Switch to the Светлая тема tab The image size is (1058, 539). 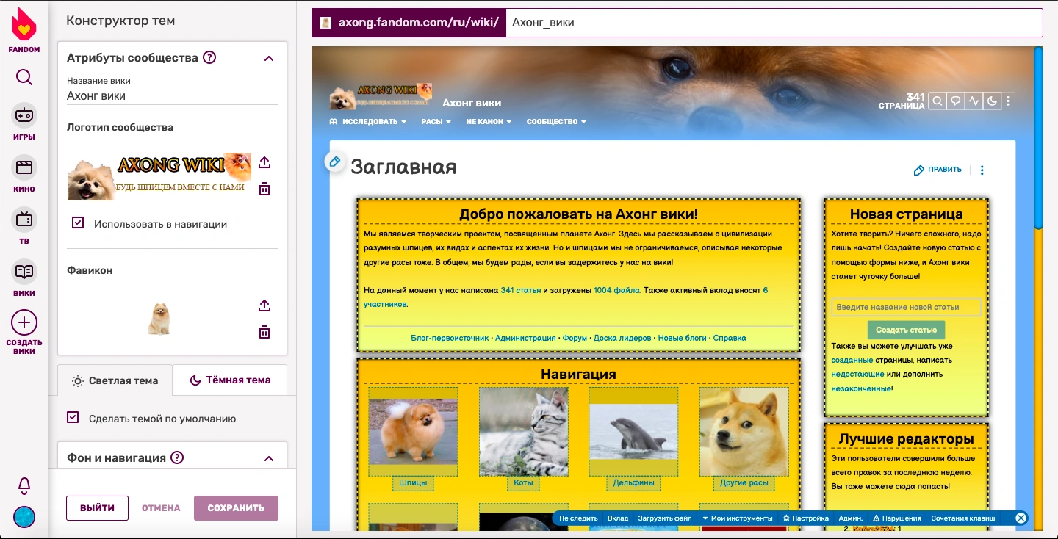pos(115,380)
